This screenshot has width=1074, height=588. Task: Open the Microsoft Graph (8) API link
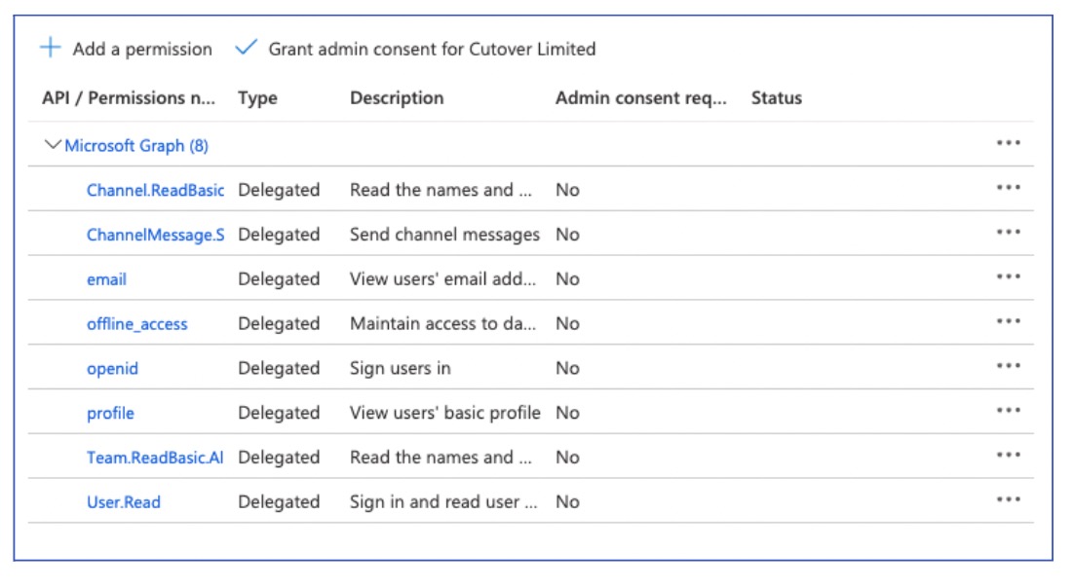pyautogui.click(x=136, y=146)
